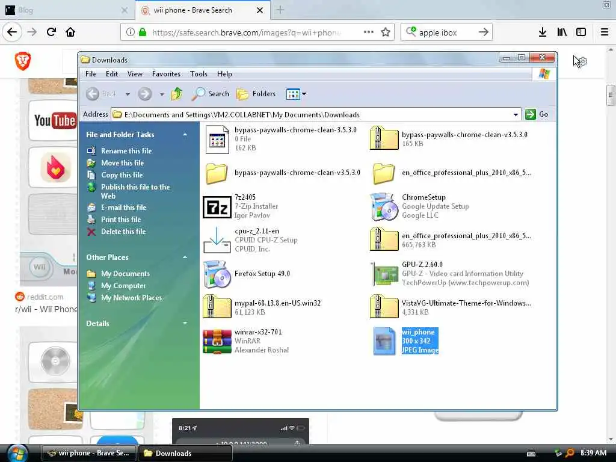Click the browser Home icon
The image size is (616, 462).
[70, 32]
